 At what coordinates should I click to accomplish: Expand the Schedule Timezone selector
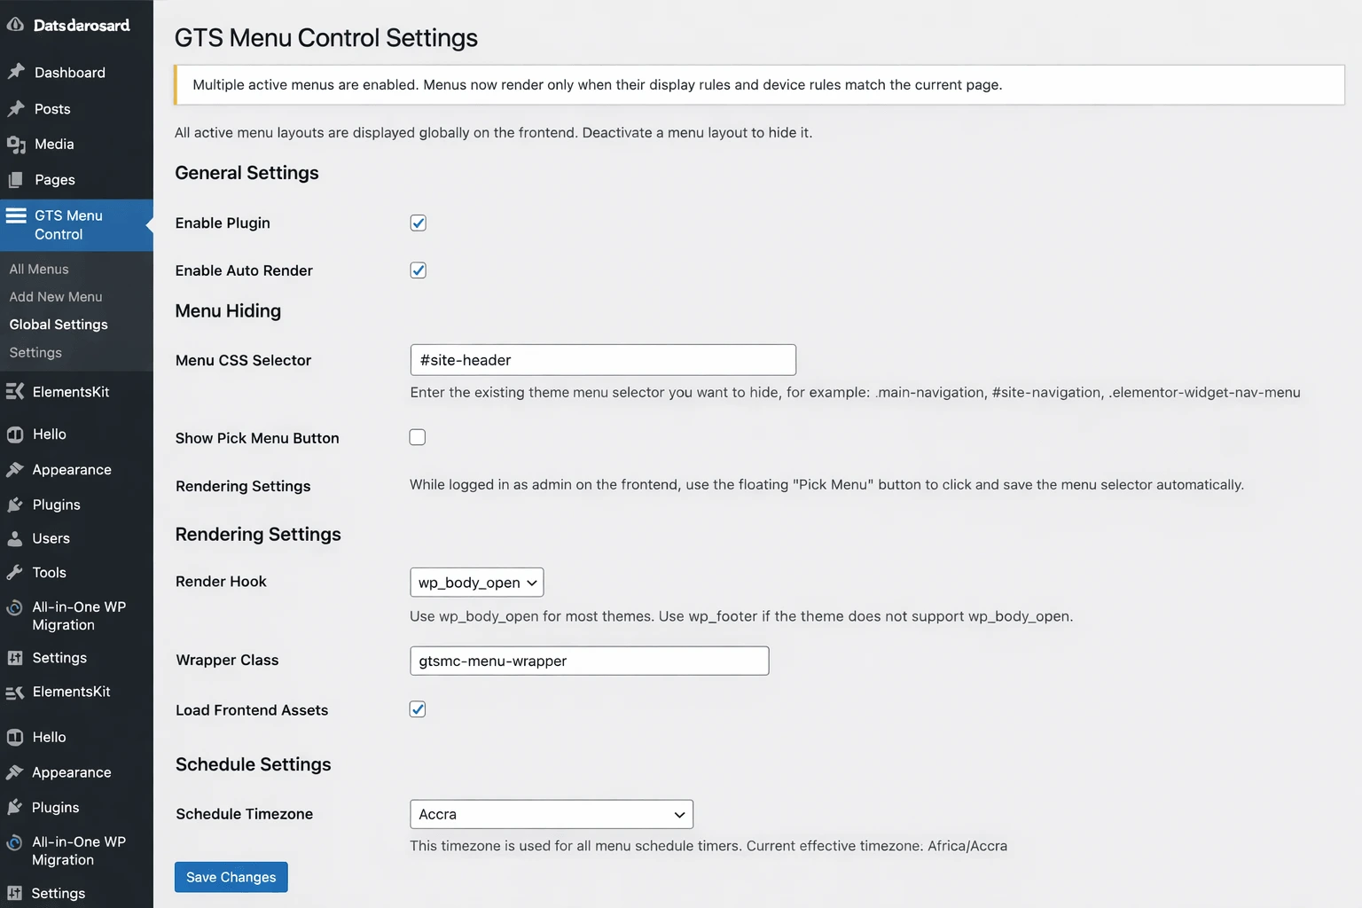pos(551,813)
